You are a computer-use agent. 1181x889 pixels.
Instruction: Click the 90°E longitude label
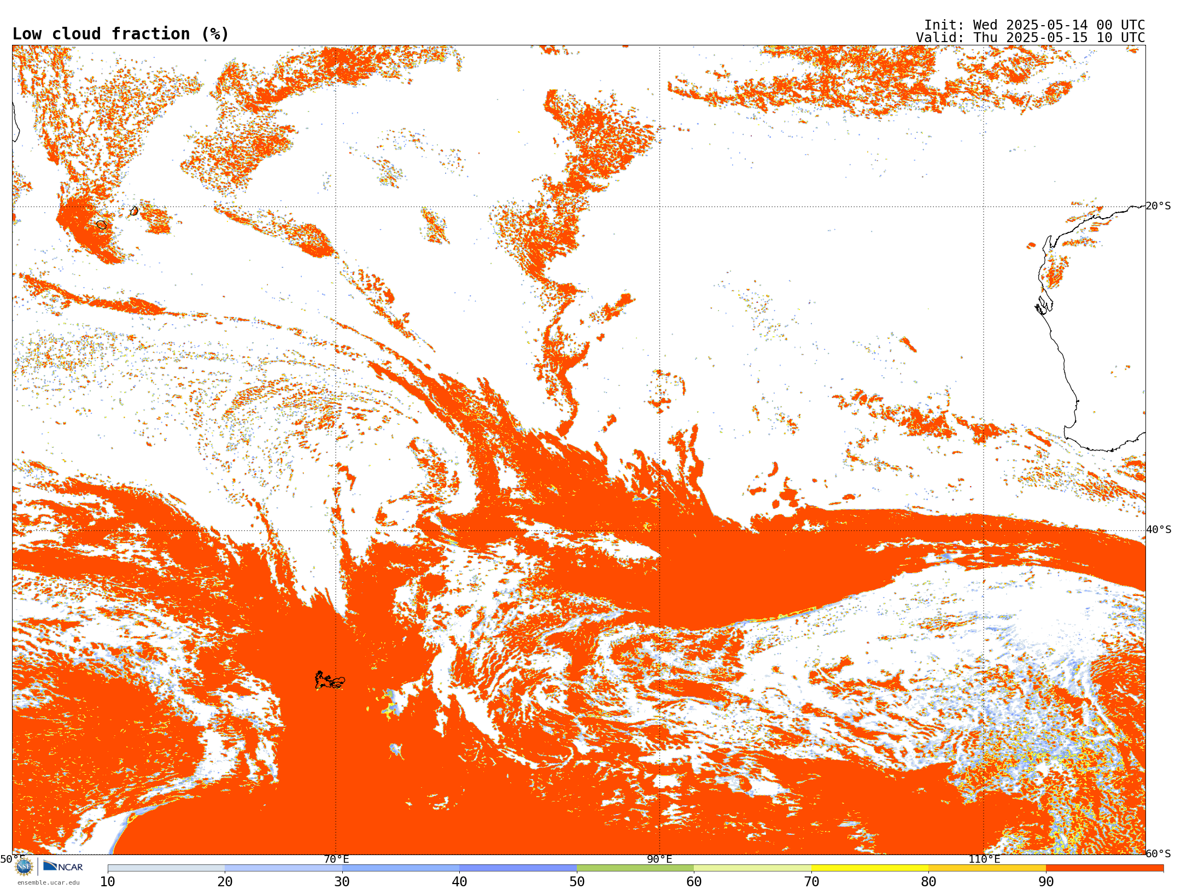pos(659,859)
